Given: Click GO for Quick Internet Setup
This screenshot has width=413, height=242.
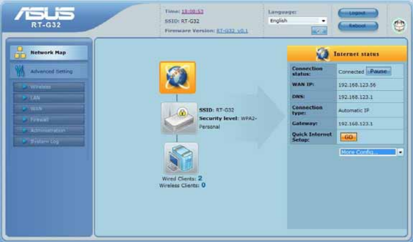Looking at the screenshot, I should 348,137.
